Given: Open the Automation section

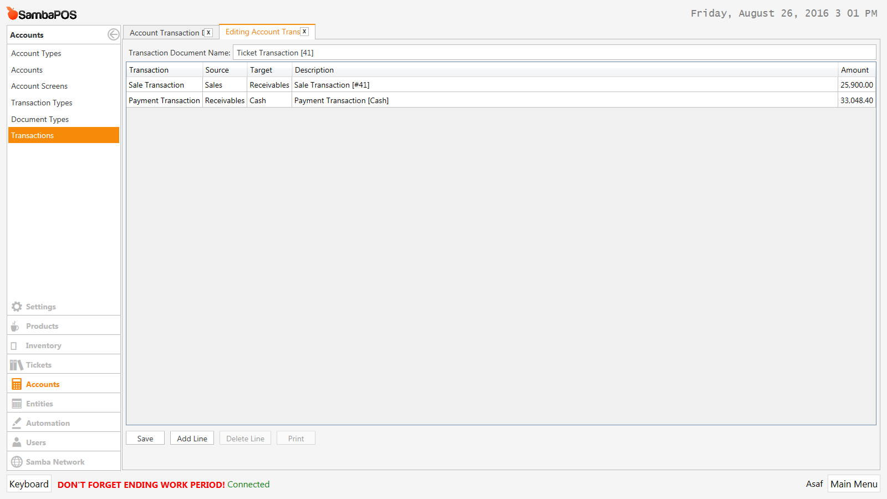Looking at the screenshot, I should 64,423.
